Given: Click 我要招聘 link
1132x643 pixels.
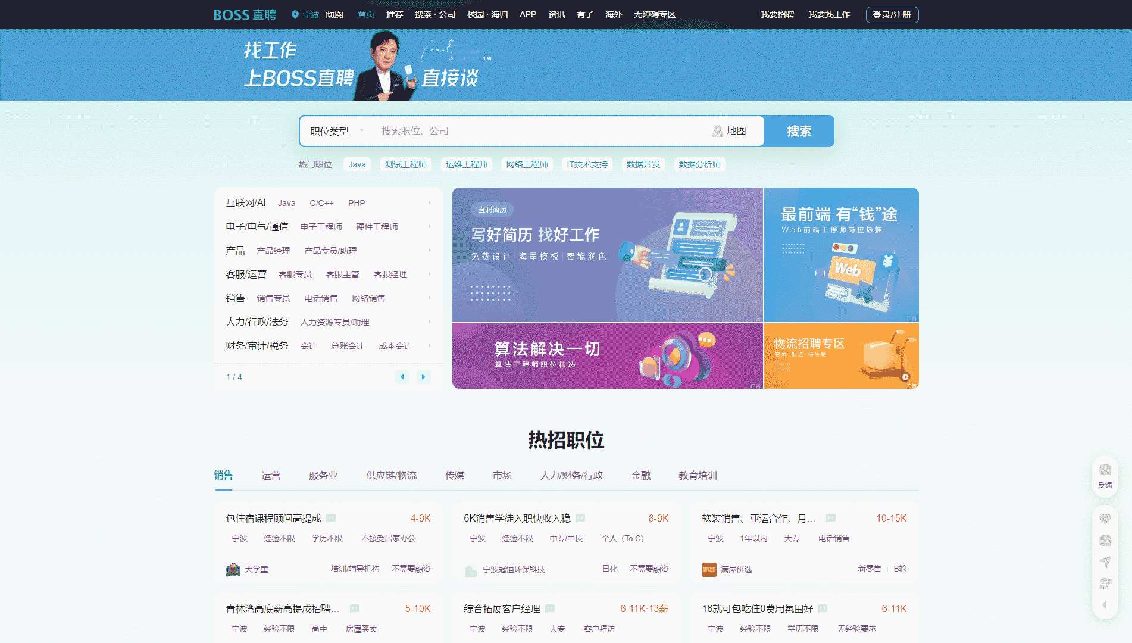Looking at the screenshot, I should pos(777,14).
